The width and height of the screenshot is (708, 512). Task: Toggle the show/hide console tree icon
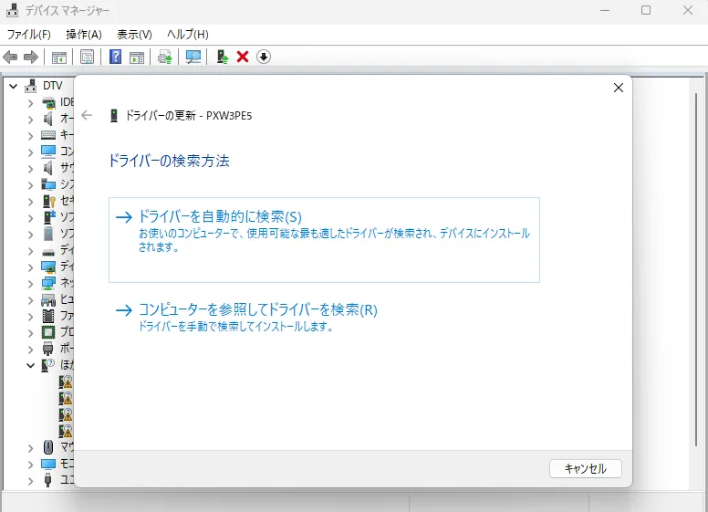59,57
